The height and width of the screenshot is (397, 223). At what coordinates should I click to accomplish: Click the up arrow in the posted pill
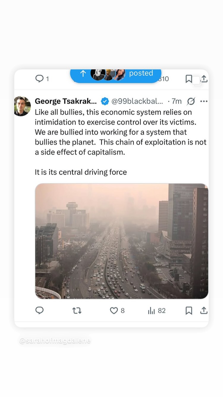83,74
